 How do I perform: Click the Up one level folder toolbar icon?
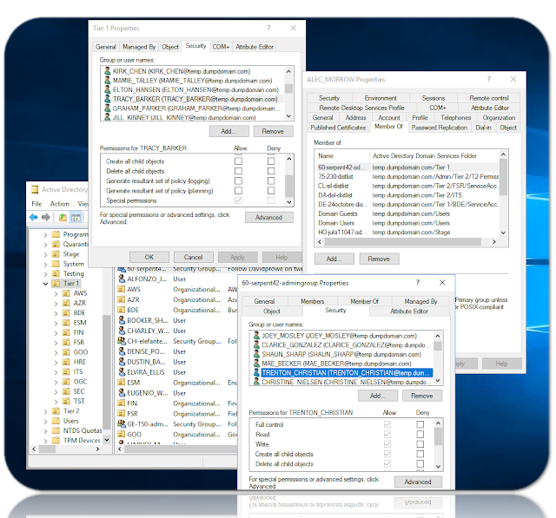tap(63, 217)
